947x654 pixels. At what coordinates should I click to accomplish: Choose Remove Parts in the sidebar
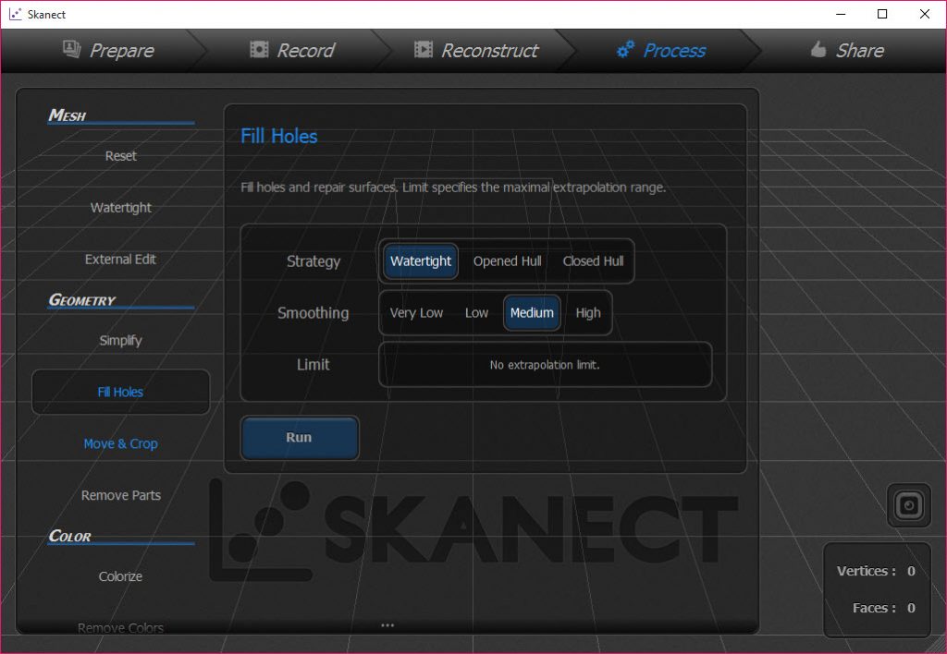point(121,495)
